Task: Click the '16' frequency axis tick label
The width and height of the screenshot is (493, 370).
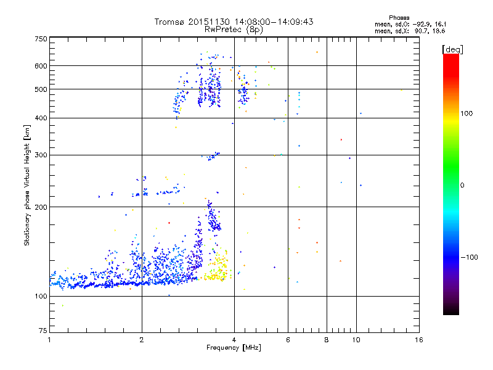Action: click(x=419, y=340)
